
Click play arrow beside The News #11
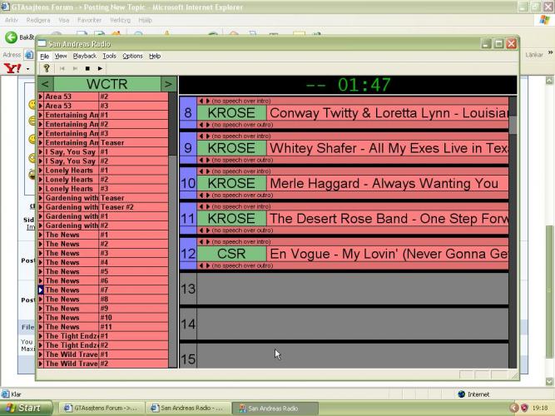click(x=42, y=327)
